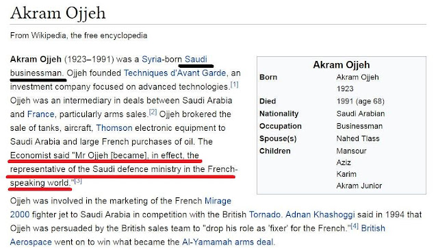
Task: Open the Saudi link
Action: [196, 60]
